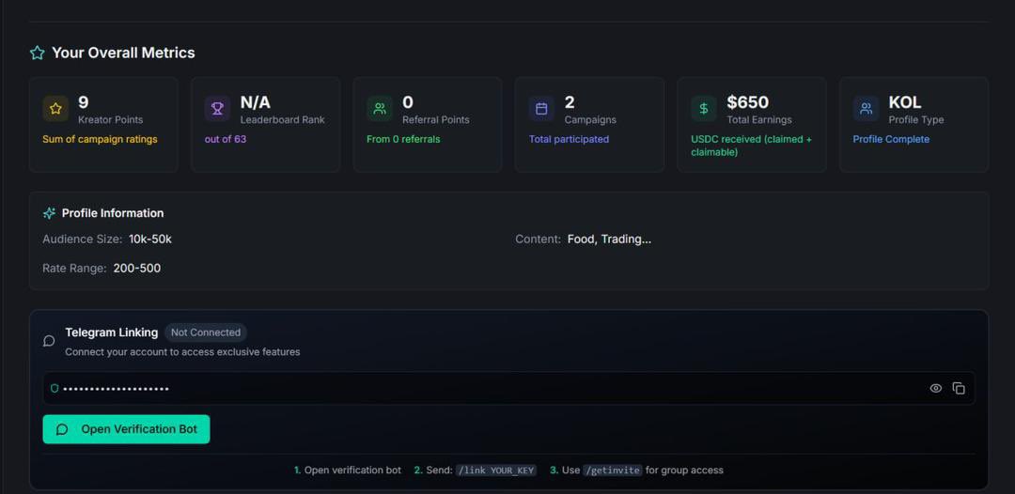Click the masked Telegram key field

coord(508,389)
